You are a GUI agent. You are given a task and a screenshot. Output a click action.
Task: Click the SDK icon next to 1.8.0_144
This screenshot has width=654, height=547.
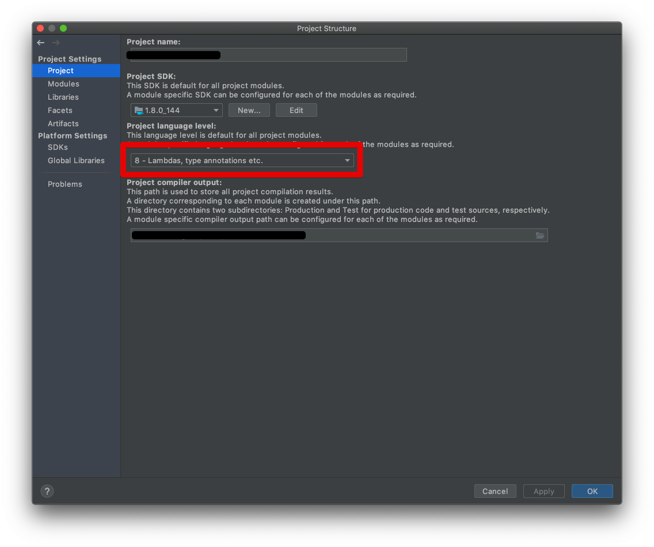pos(139,110)
